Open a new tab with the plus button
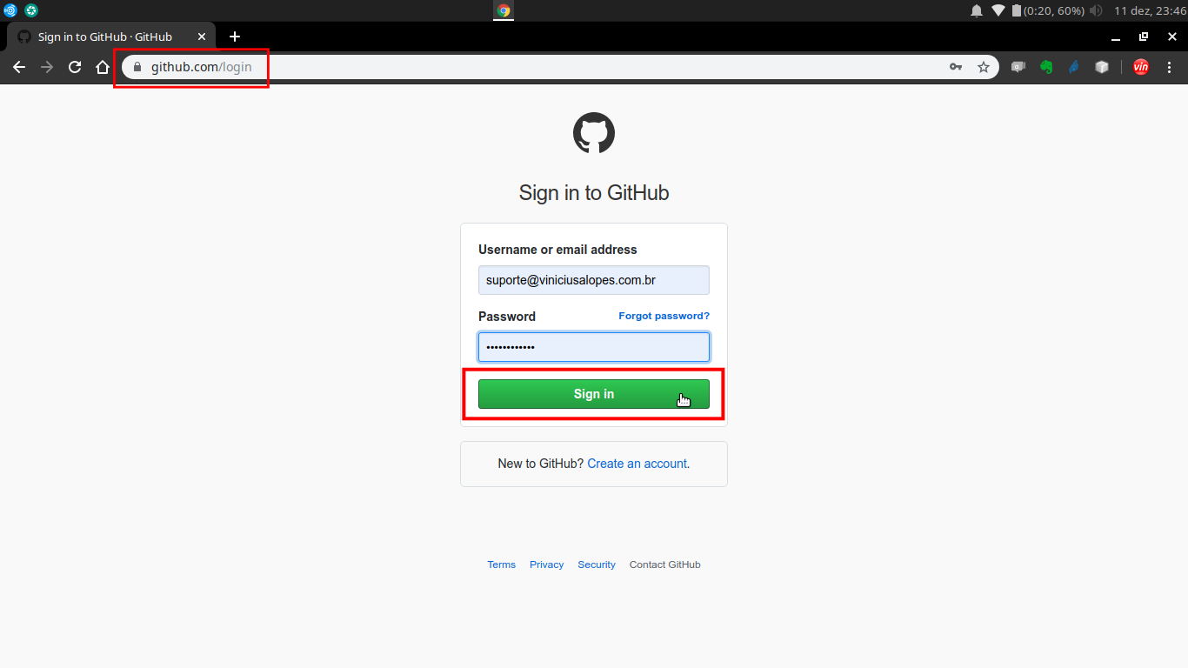This screenshot has height=668, width=1188. (235, 37)
